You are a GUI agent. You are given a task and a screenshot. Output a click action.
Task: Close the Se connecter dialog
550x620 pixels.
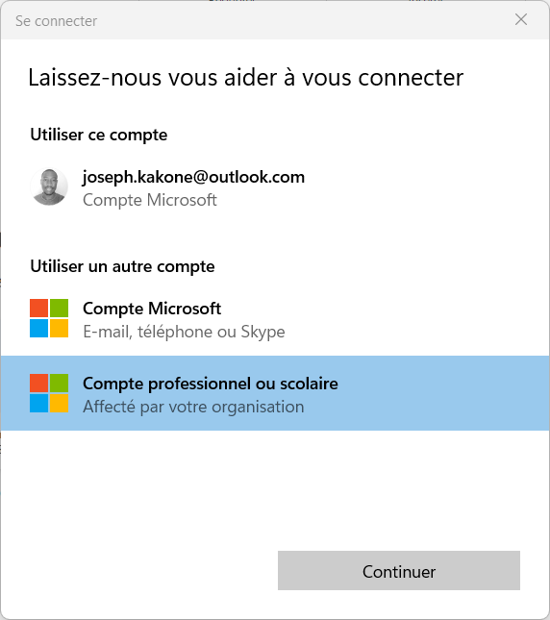tap(521, 19)
